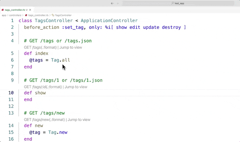Click 'destroy' in the before_action list
240x142 pixels.
pyautogui.click(x=171, y=27)
